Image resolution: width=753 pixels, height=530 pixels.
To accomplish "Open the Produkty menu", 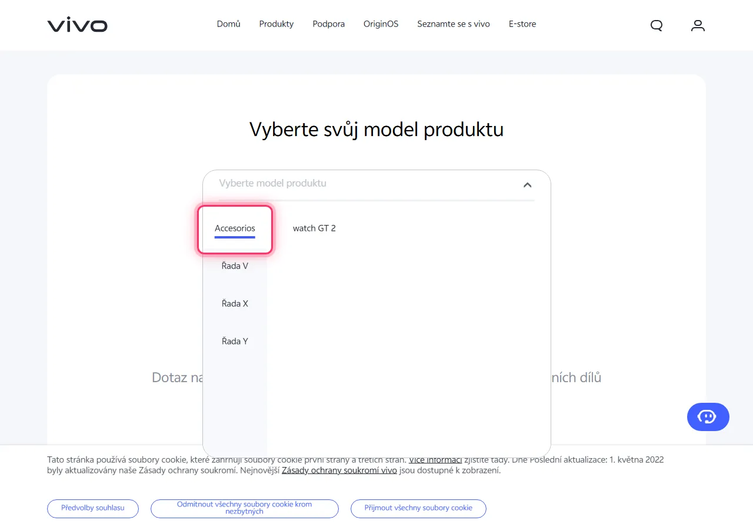I will [x=276, y=24].
